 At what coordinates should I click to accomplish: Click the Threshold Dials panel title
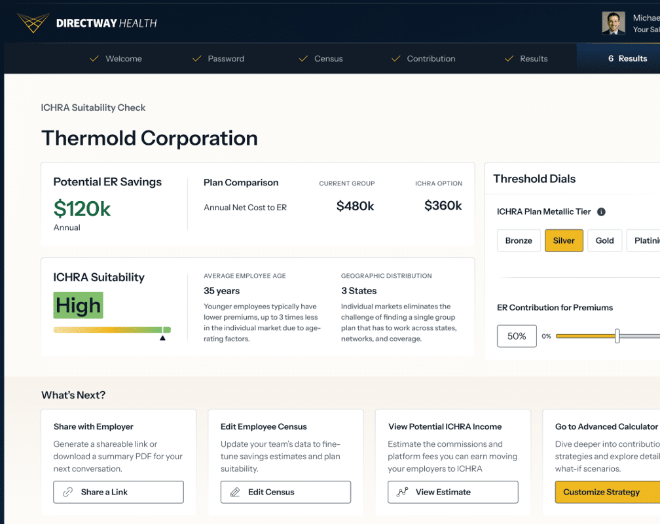(534, 179)
